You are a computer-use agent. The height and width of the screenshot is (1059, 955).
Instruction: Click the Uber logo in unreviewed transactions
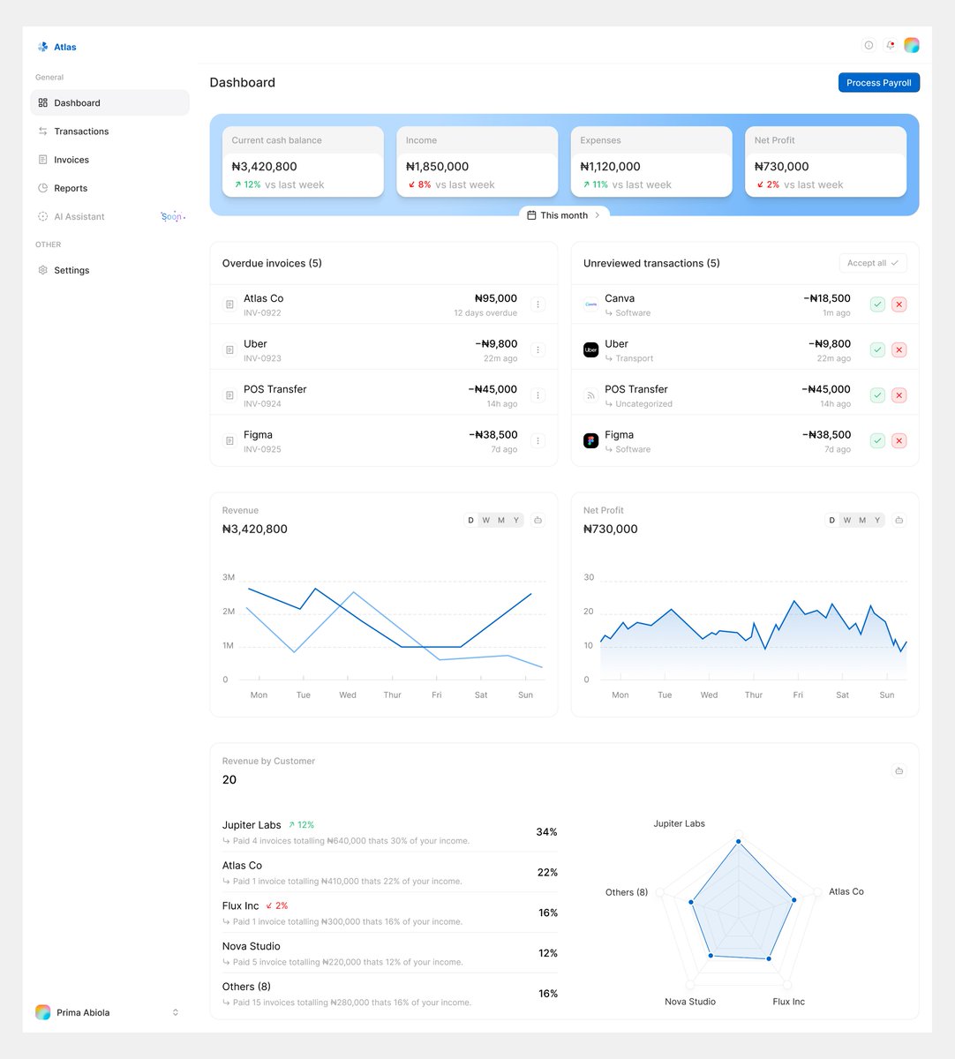click(x=591, y=350)
